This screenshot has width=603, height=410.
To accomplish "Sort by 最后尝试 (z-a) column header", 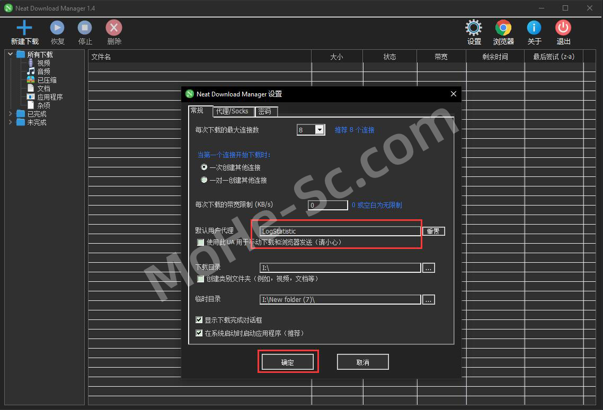I will [x=554, y=57].
